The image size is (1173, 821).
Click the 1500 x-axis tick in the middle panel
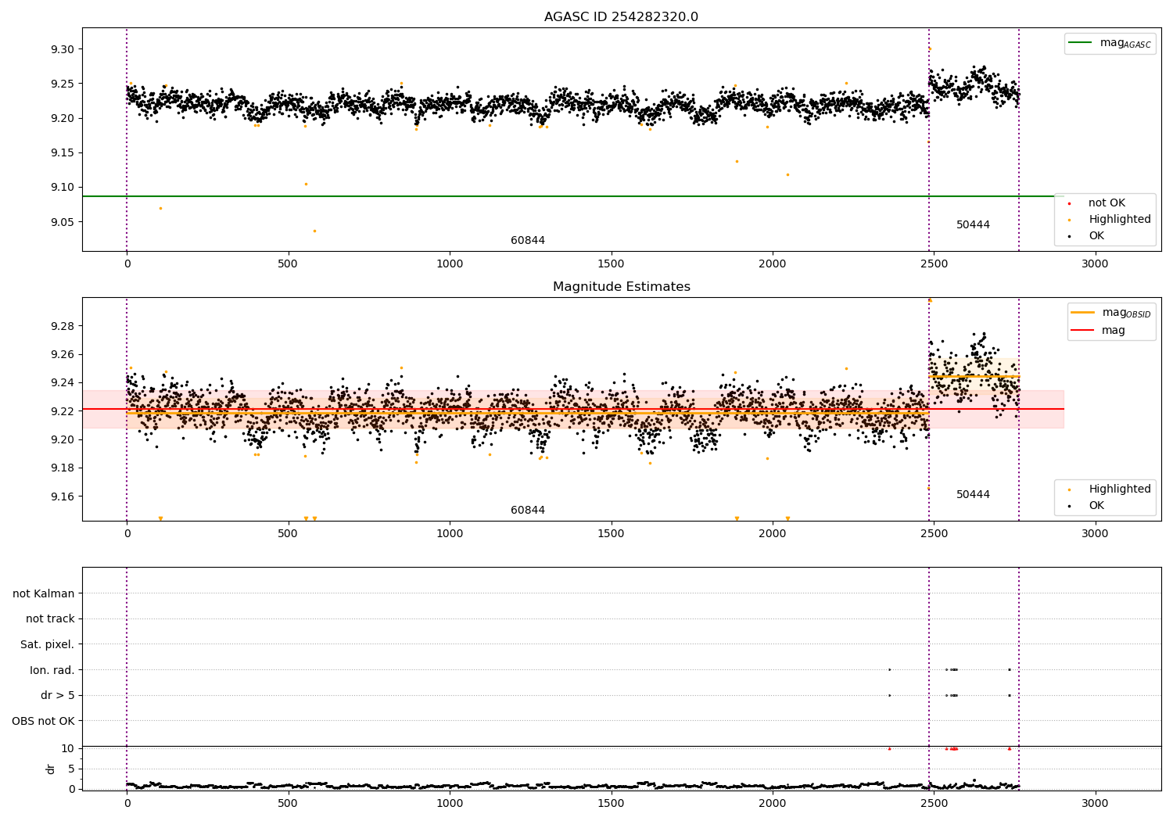pyautogui.click(x=611, y=534)
